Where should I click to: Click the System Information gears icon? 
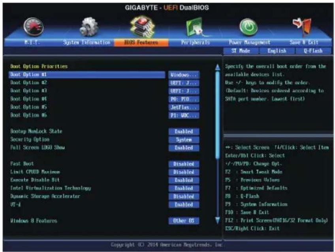tap(88, 27)
